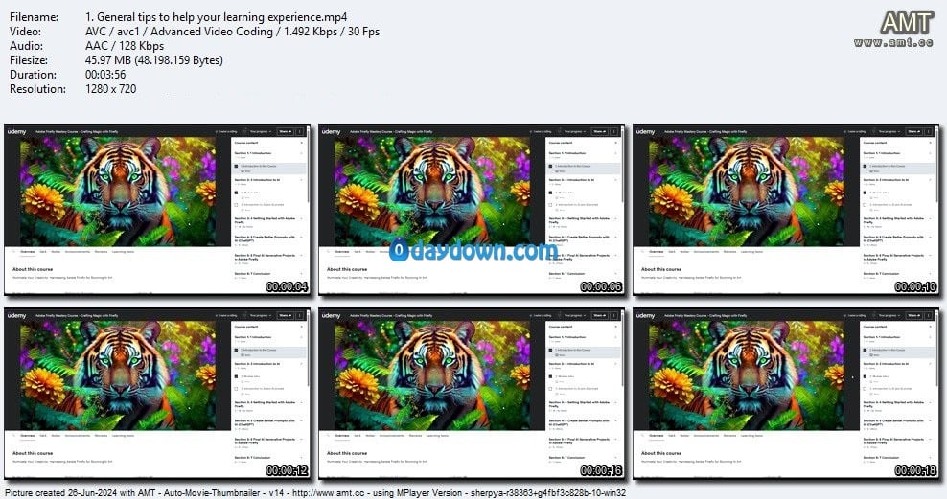Toggle the highlighted lecture checkbox in the 00:00:18 frame
The height and width of the screenshot is (499, 947).
click(x=865, y=351)
